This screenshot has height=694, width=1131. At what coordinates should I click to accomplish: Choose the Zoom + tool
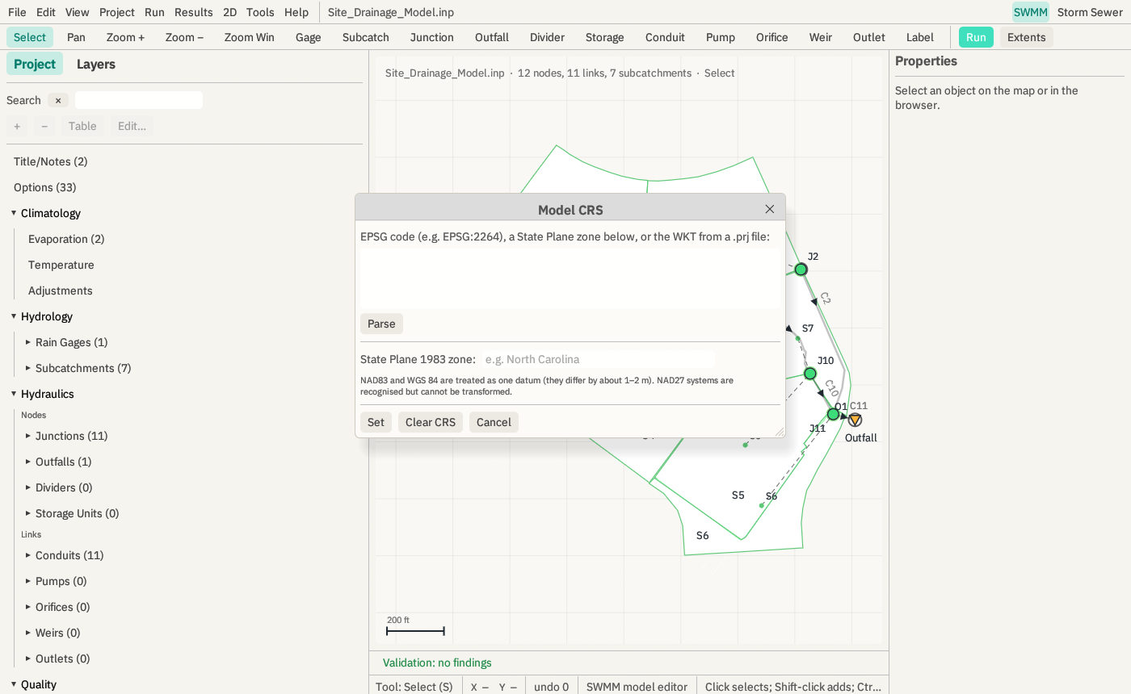tap(125, 37)
